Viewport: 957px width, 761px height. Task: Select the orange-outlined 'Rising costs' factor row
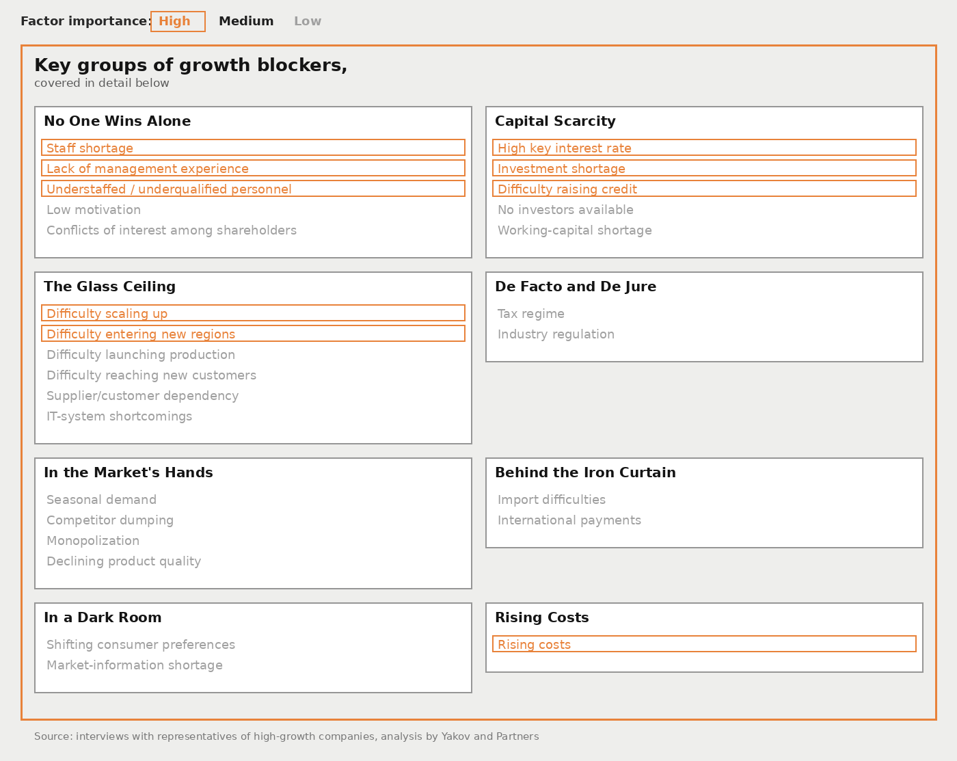(x=704, y=644)
